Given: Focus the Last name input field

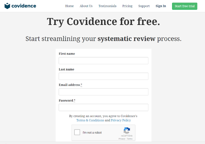Looking at the screenshot, I should (103, 76).
